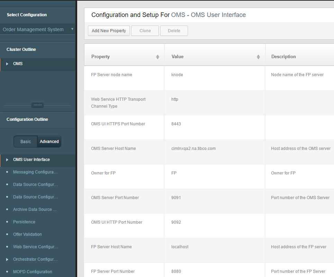Expand the Orchestrator Configuration tree arrow
Screen dimensions: 334x277
(x=7, y=259)
